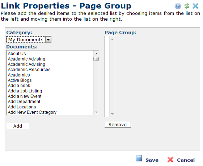Click the Save link text

152,160
